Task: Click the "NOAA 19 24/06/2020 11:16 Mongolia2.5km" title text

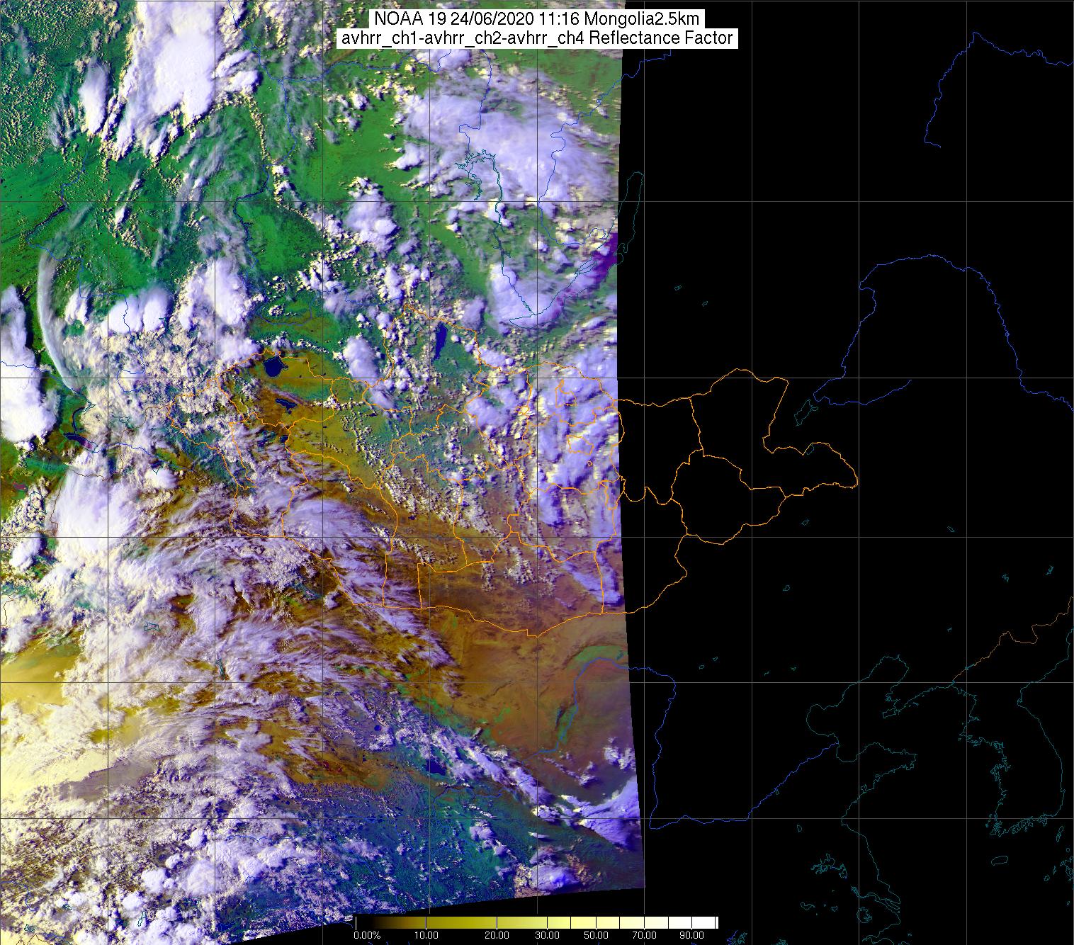Action: click(x=536, y=18)
